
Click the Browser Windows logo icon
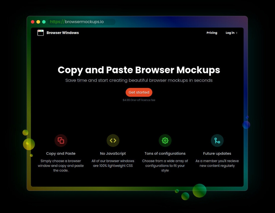coord(40,33)
